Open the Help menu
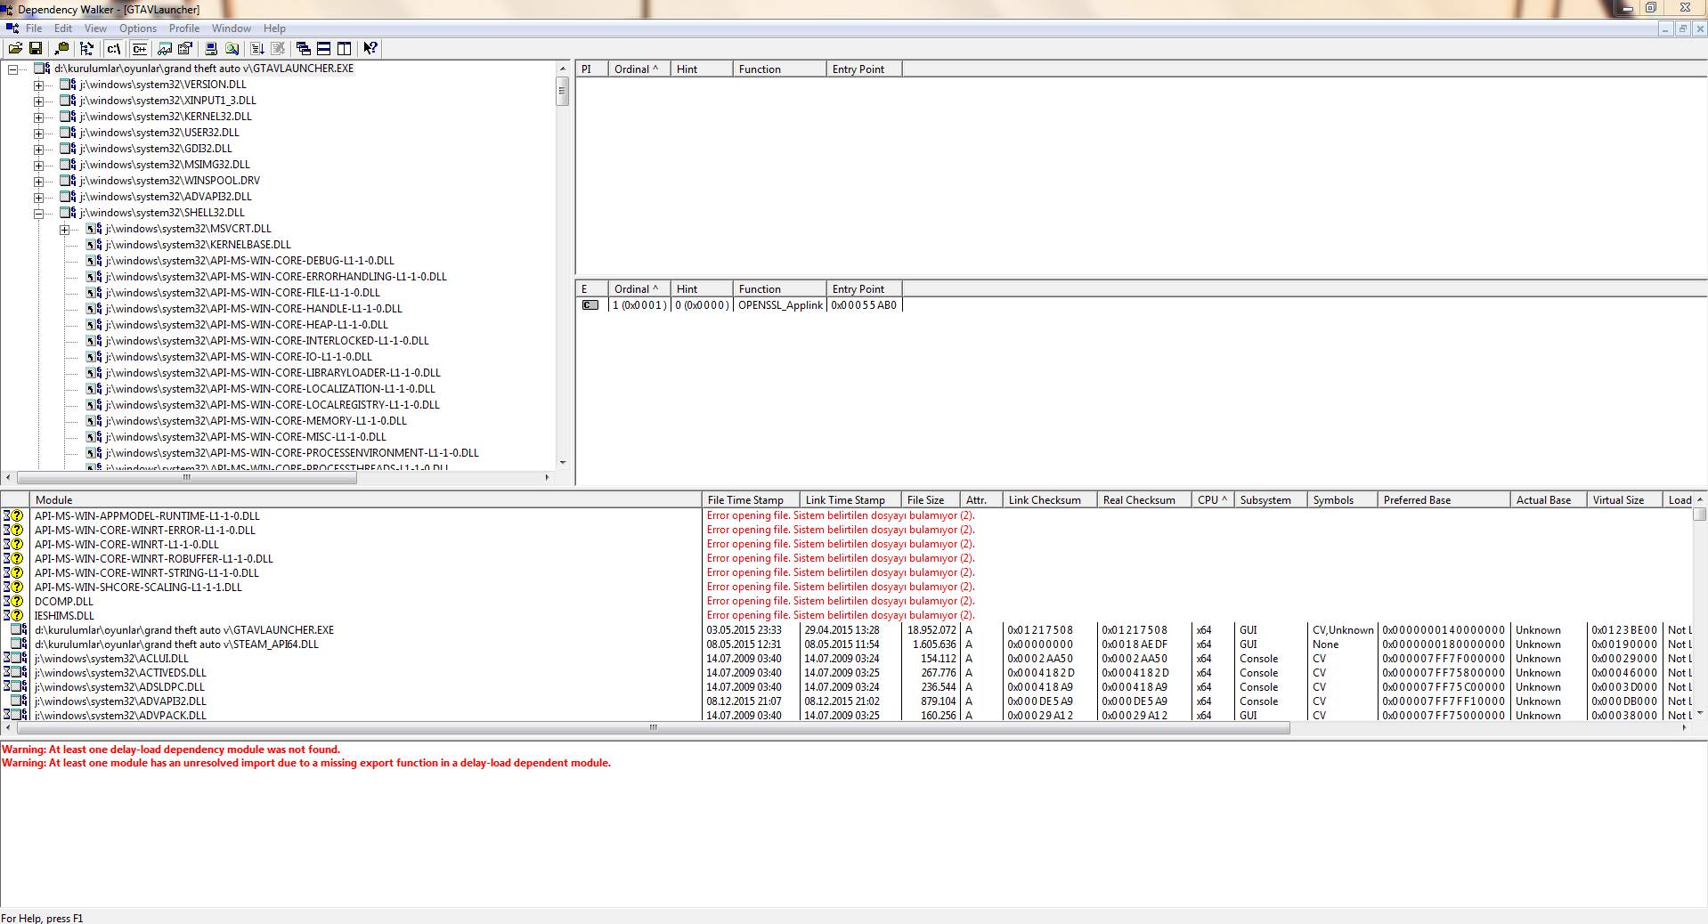Image resolution: width=1708 pixels, height=924 pixels. click(274, 28)
